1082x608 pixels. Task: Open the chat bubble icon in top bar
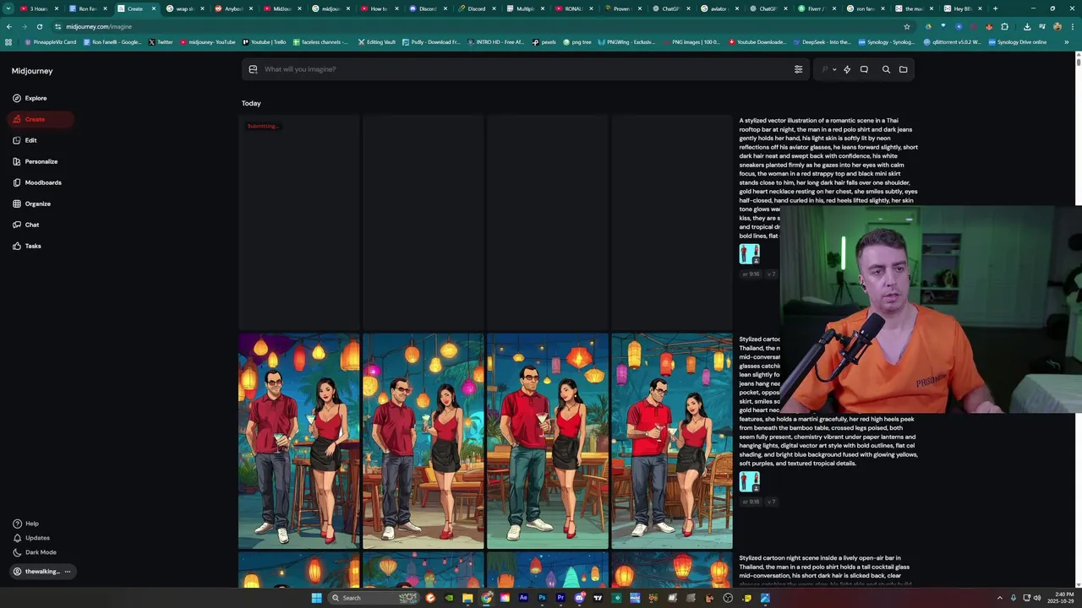coord(864,69)
